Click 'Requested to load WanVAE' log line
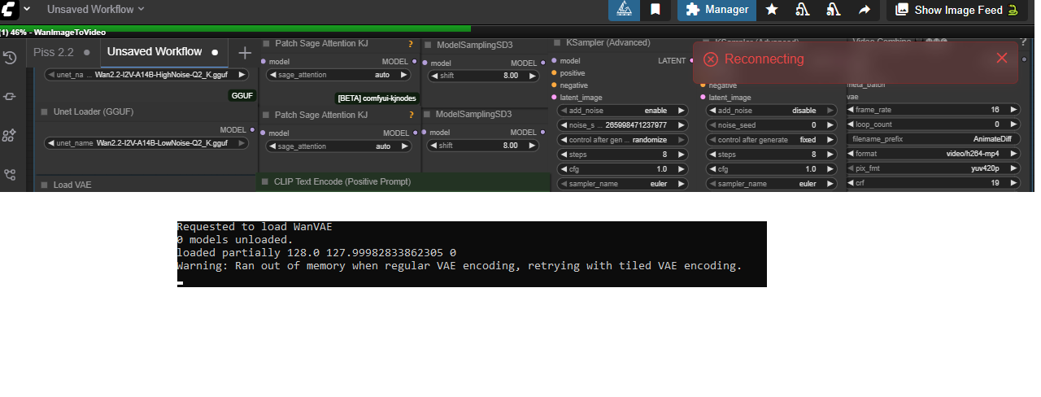 pos(255,227)
